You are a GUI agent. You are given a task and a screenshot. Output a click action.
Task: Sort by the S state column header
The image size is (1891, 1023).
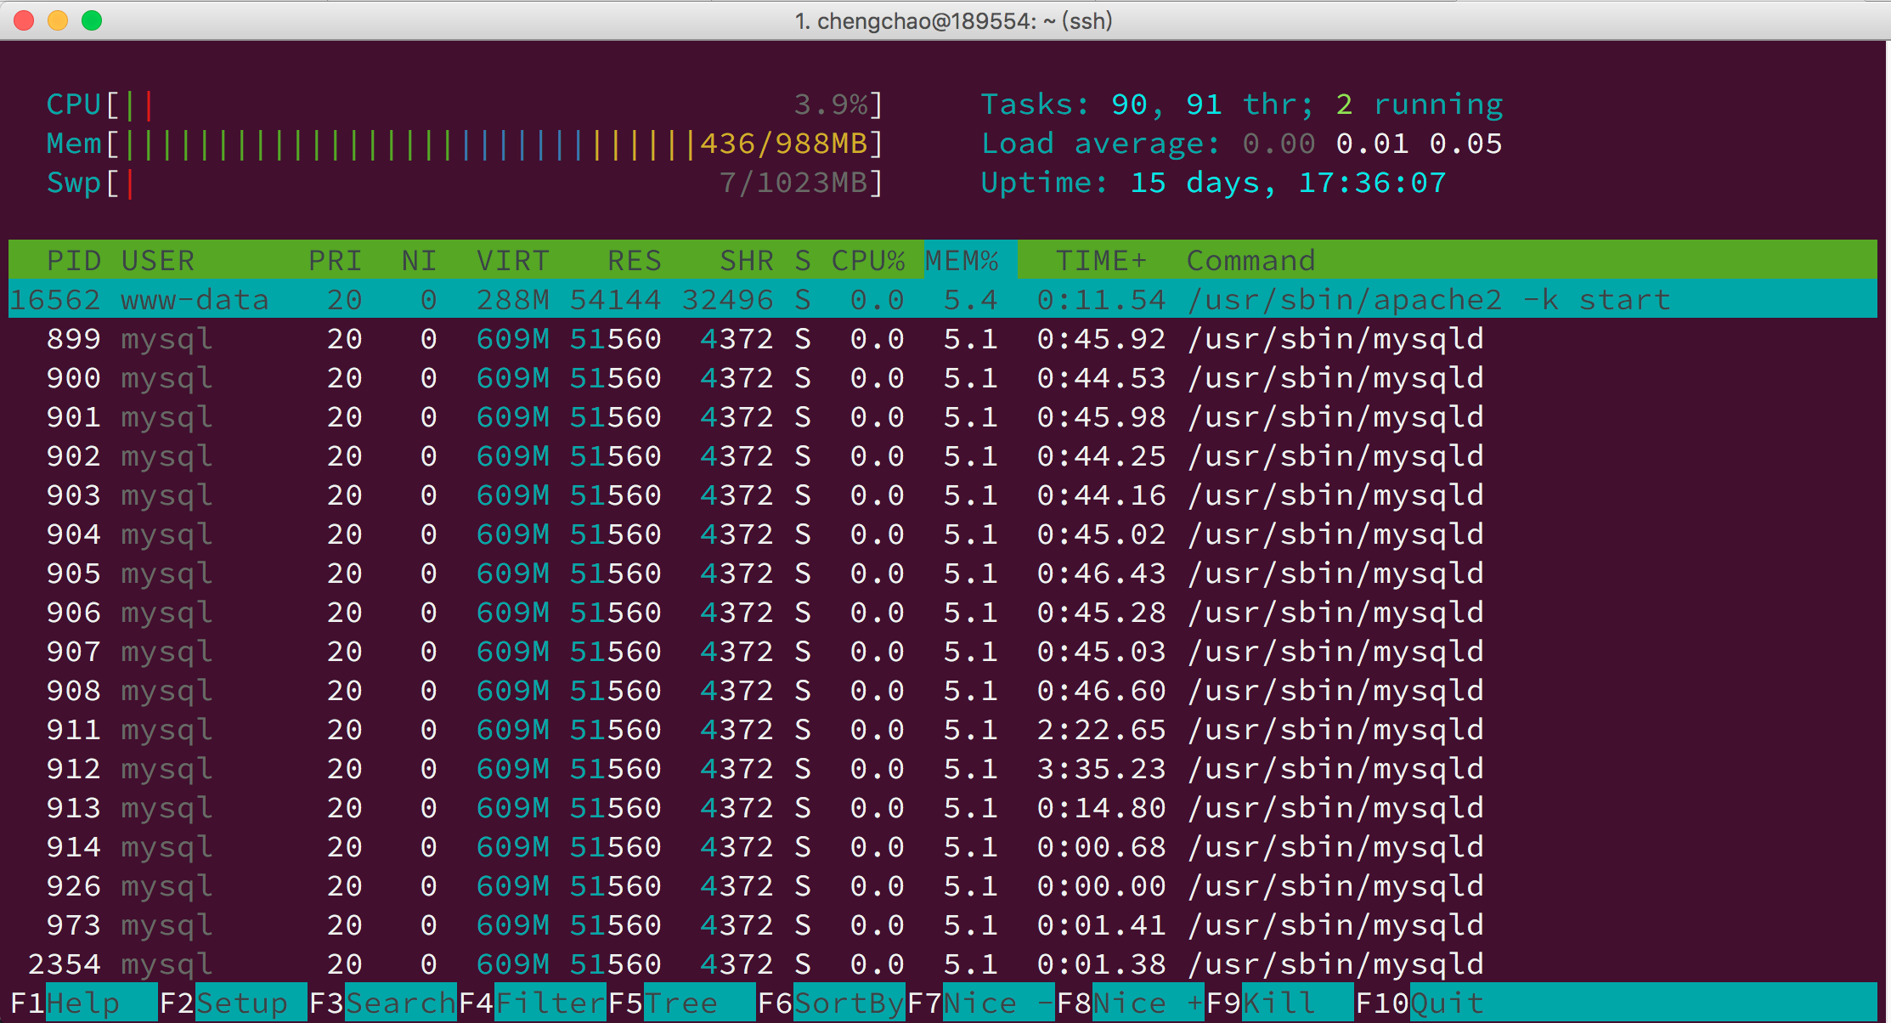click(803, 260)
